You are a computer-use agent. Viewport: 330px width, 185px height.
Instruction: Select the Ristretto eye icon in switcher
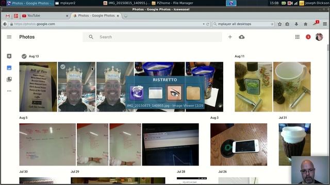tap(174, 92)
